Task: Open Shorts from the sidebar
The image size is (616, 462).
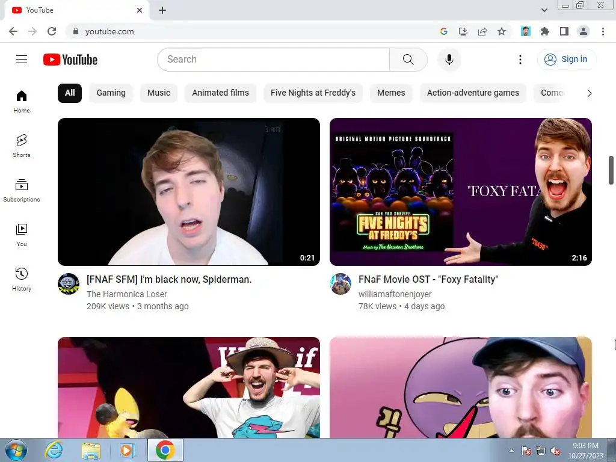Action: tap(22, 146)
